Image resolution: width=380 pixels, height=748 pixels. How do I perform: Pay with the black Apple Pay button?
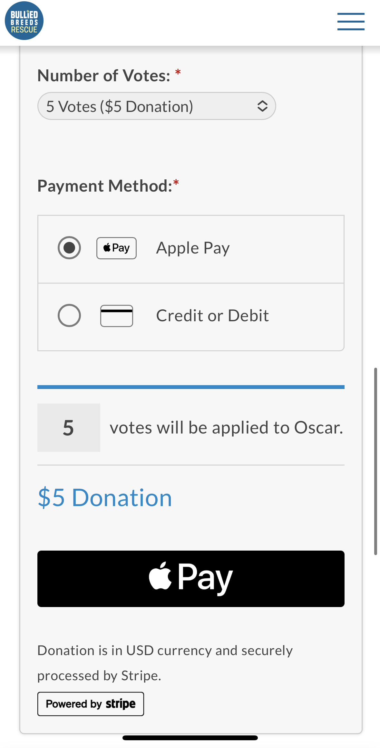[191, 579]
